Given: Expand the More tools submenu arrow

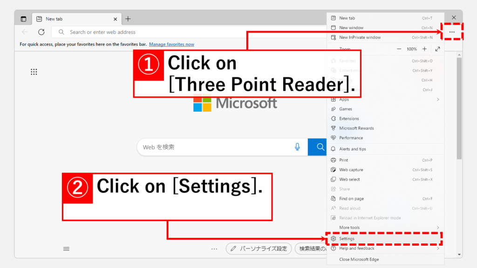Looking at the screenshot, I should 438,227.
